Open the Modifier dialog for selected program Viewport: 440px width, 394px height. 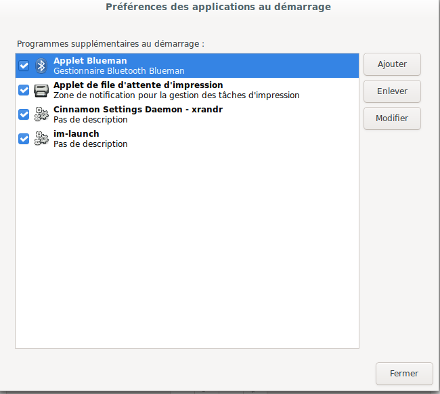[392, 118]
